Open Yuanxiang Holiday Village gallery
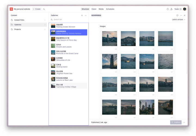The width and height of the screenshot is (196, 136). pyautogui.click(x=69, y=86)
